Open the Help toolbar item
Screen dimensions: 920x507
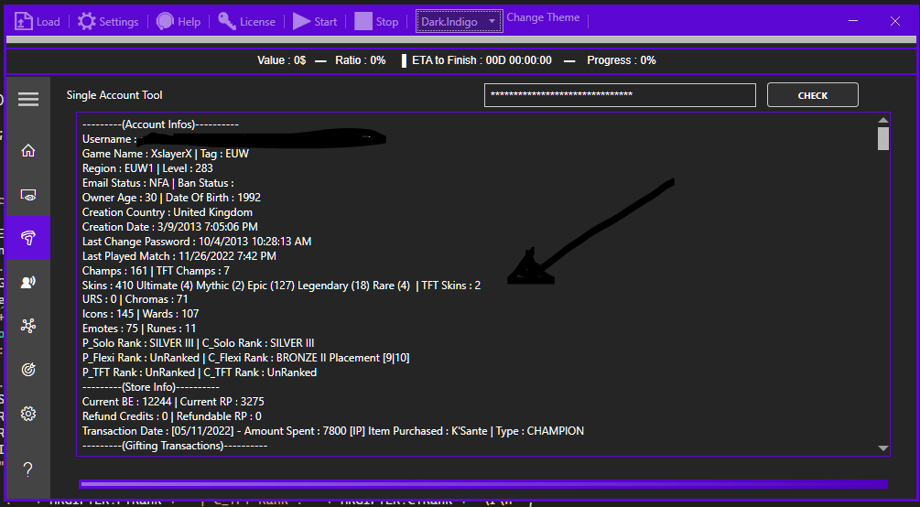179,22
